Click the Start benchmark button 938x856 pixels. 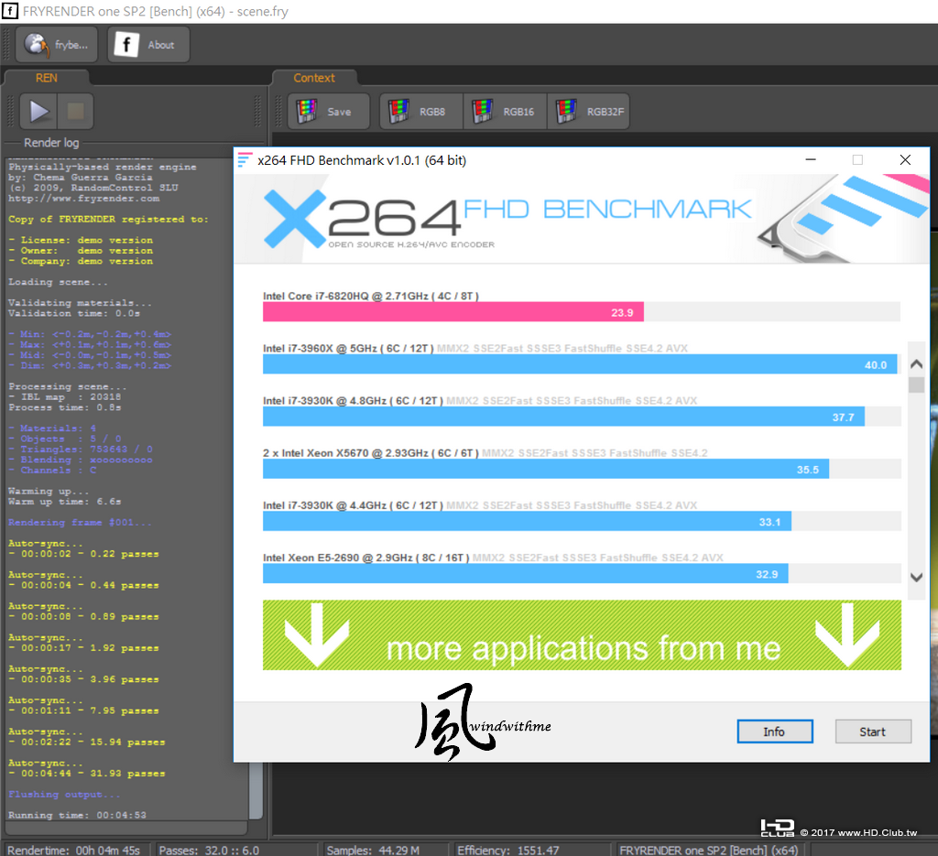(x=873, y=731)
